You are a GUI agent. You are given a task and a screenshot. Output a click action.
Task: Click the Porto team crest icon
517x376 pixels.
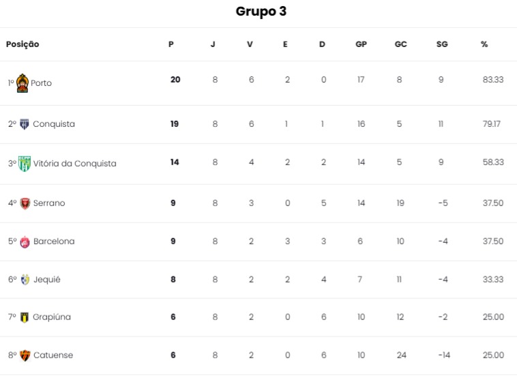pos(23,83)
